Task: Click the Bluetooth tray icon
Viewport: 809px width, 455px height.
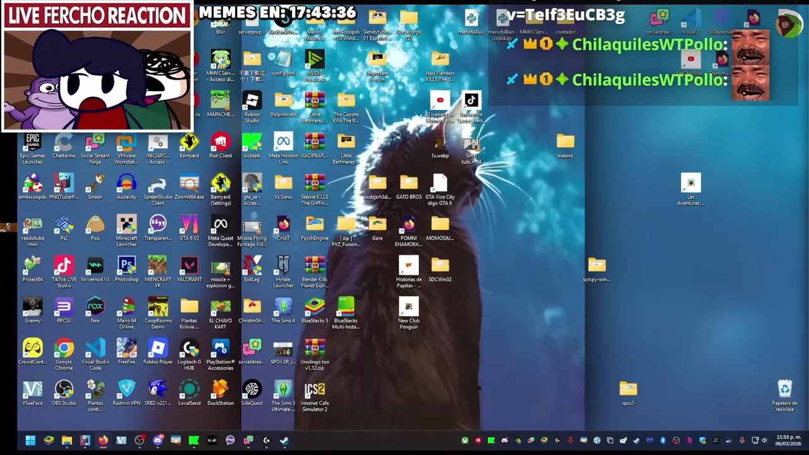Action: (663, 440)
